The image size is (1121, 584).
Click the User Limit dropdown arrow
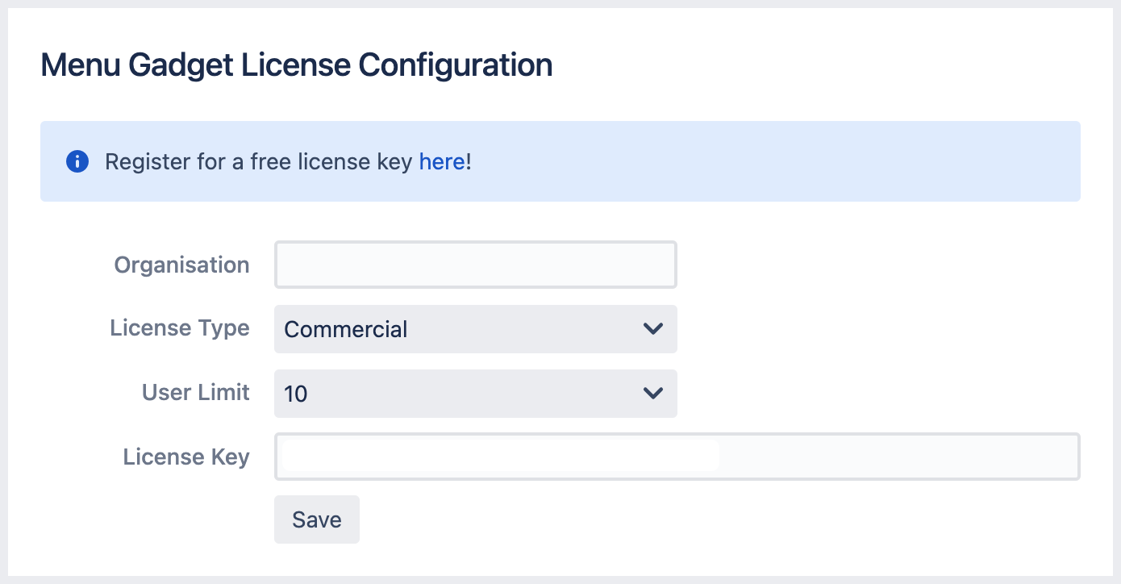[x=653, y=394]
